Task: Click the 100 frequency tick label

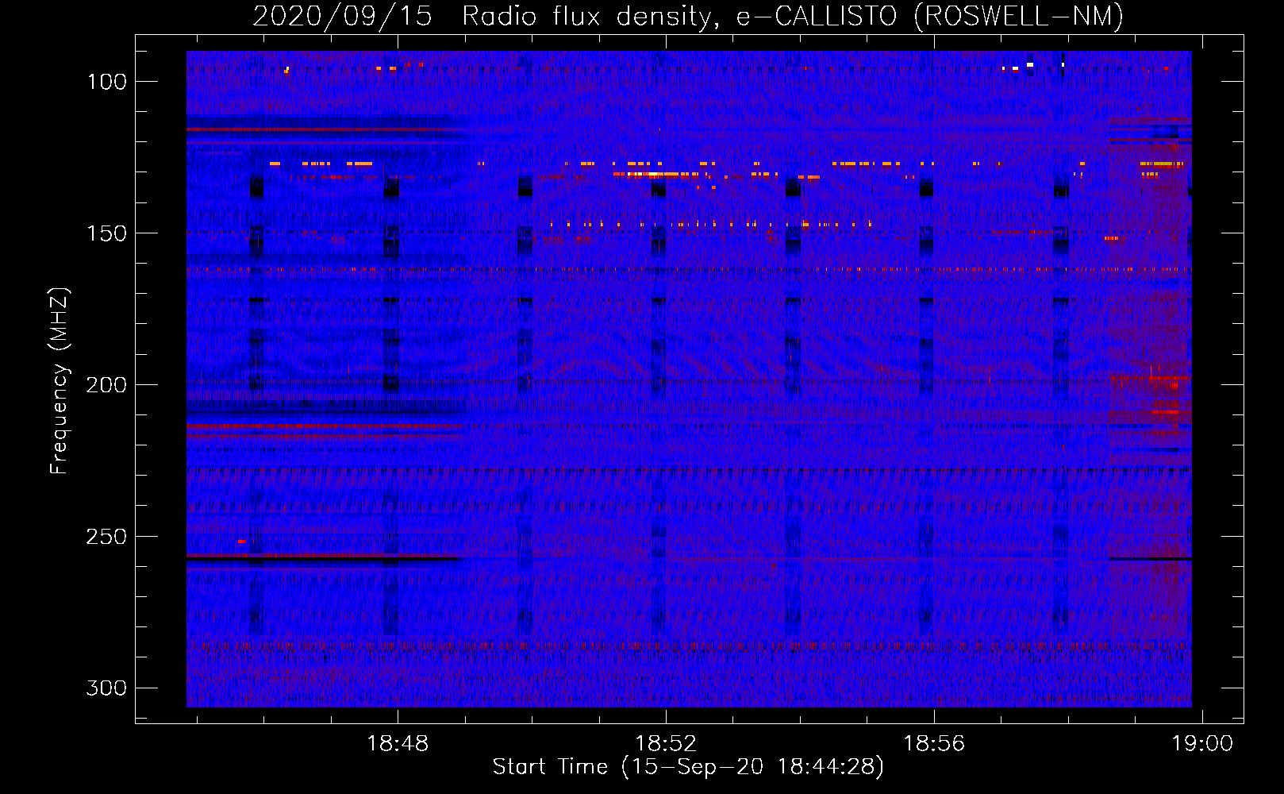Action: coord(107,82)
